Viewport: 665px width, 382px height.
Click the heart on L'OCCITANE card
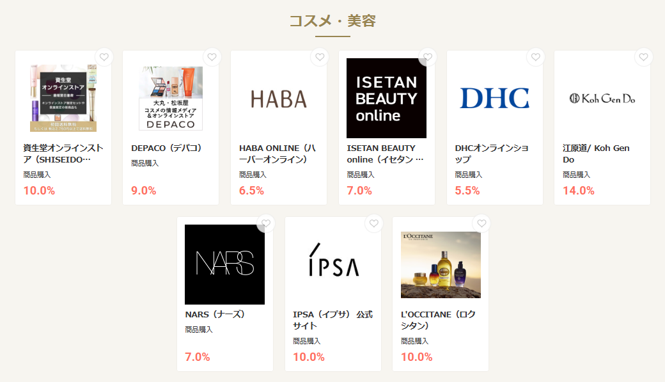(x=481, y=223)
